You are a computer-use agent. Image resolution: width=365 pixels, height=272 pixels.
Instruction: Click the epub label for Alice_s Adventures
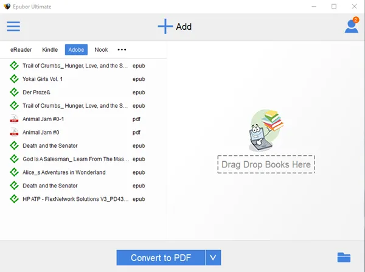139,173
